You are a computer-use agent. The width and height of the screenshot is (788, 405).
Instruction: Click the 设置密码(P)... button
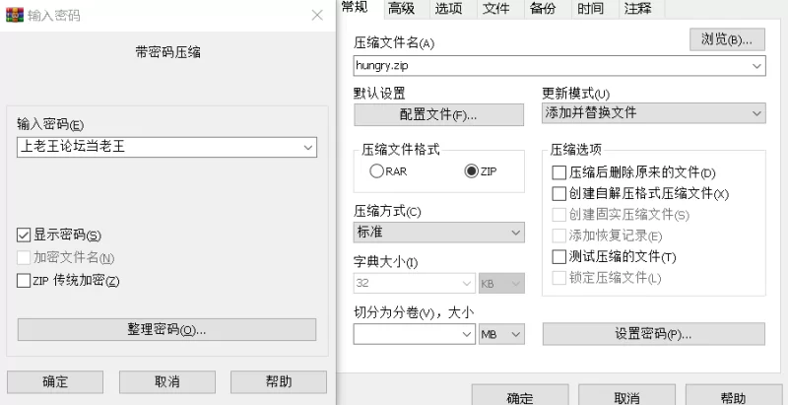(654, 334)
